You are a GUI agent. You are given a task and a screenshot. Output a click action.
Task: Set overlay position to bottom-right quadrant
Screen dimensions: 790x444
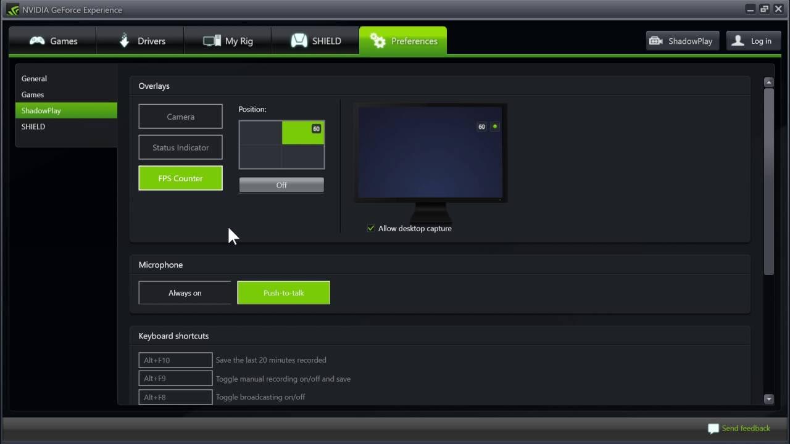303,156
